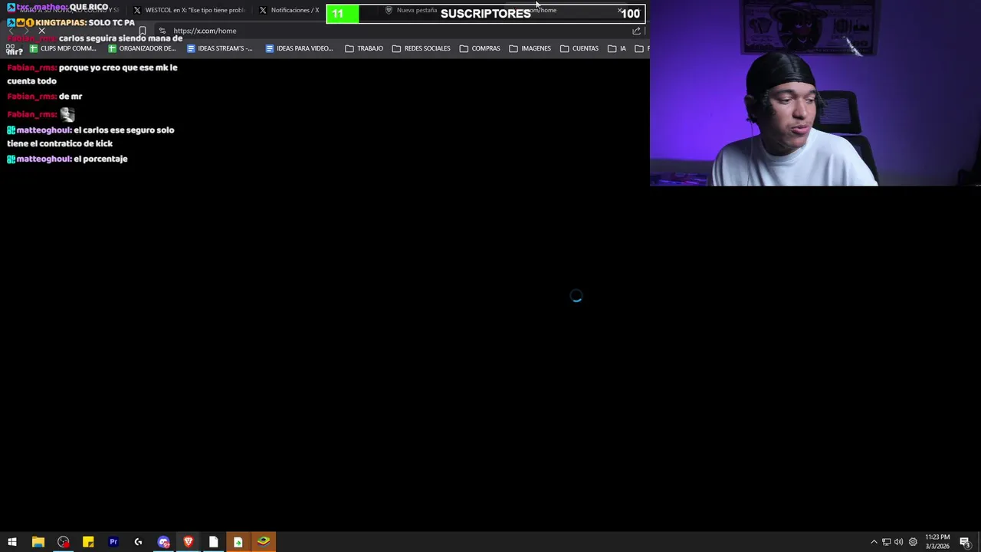Click the site settings icon before the URL
981x552 pixels.
point(162,31)
